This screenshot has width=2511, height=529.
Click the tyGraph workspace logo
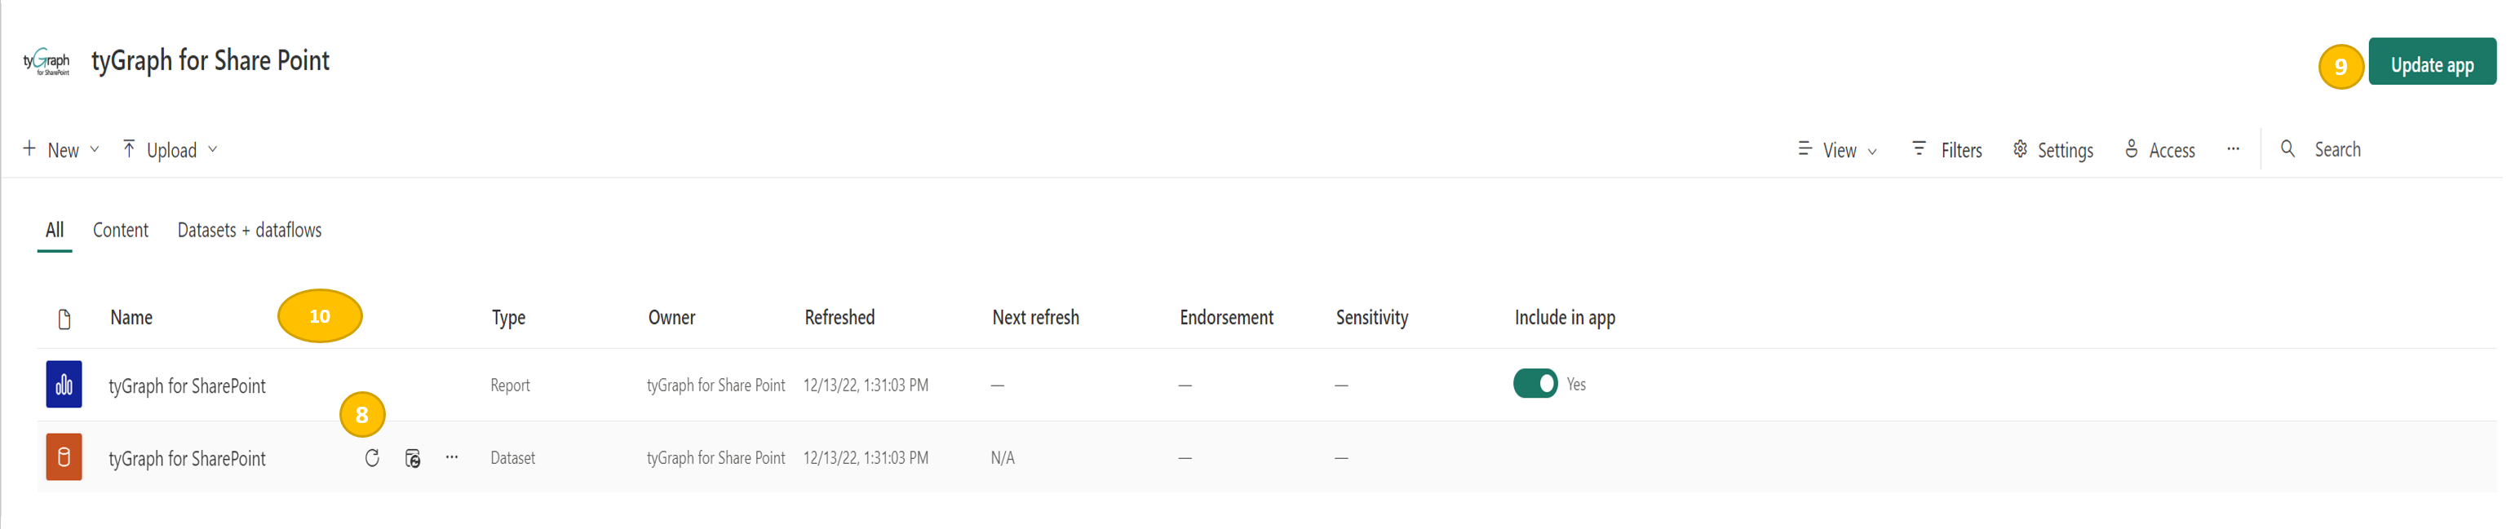(46, 62)
